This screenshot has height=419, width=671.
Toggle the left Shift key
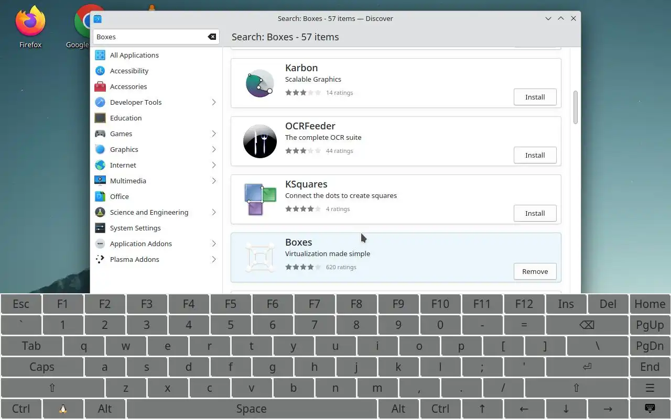click(52, 388)
